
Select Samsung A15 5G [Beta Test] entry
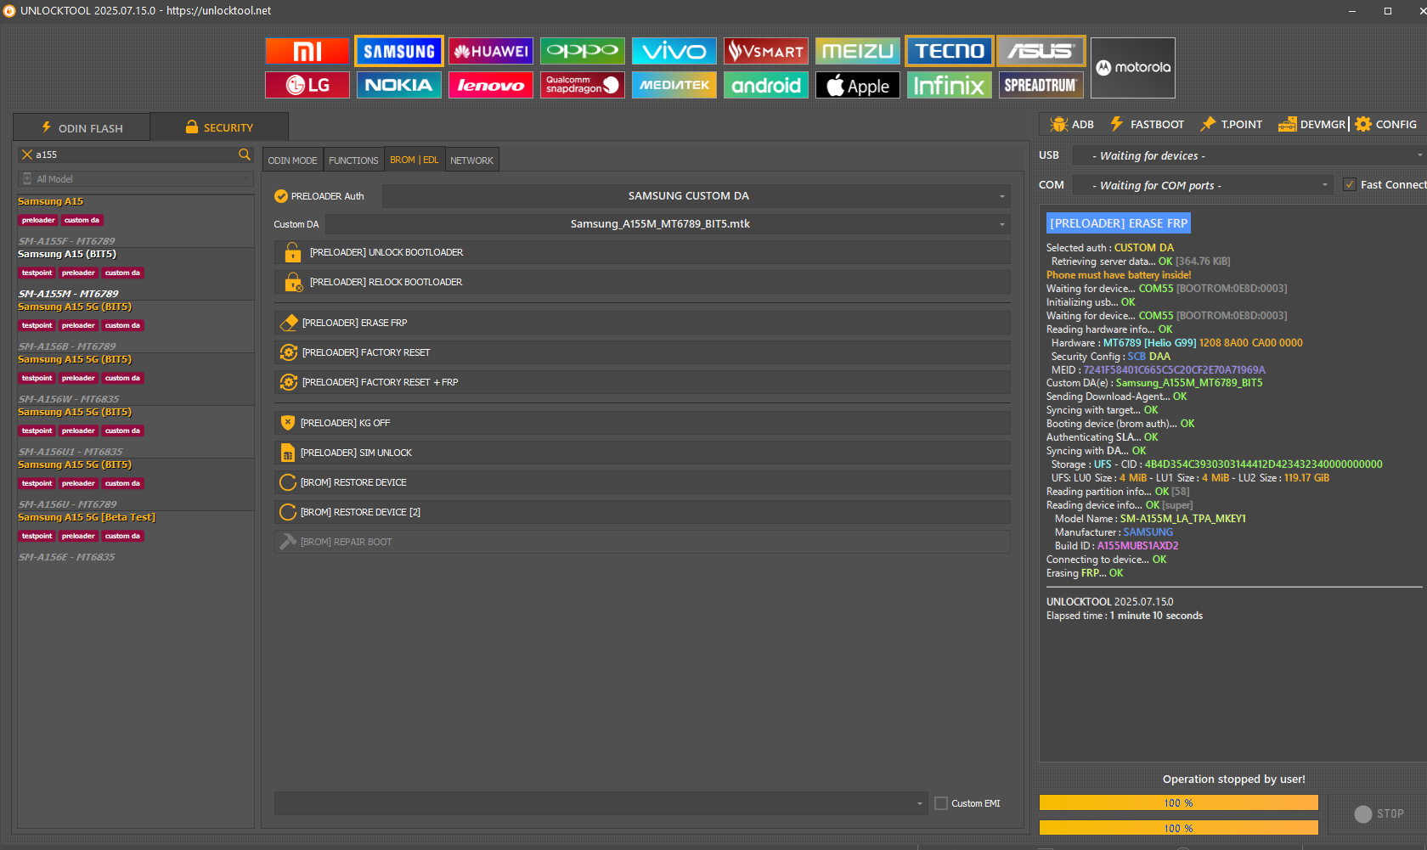pyautogui.click(x=136, y=537)
